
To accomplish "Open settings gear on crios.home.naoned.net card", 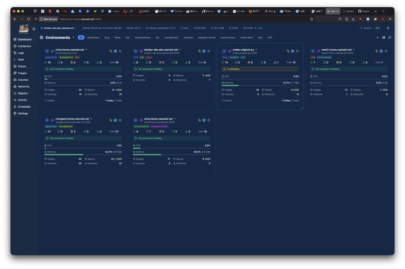I will [x=120, y=51].
